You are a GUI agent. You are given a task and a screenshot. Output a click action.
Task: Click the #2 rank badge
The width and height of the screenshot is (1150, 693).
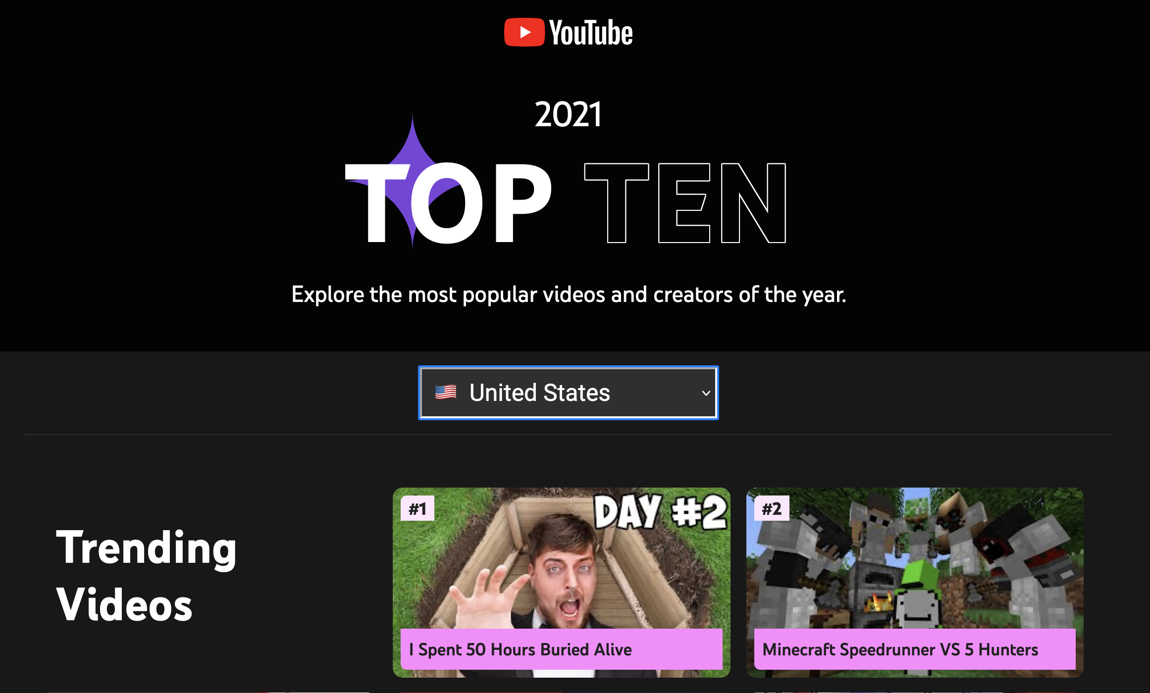tap(772, 508)
